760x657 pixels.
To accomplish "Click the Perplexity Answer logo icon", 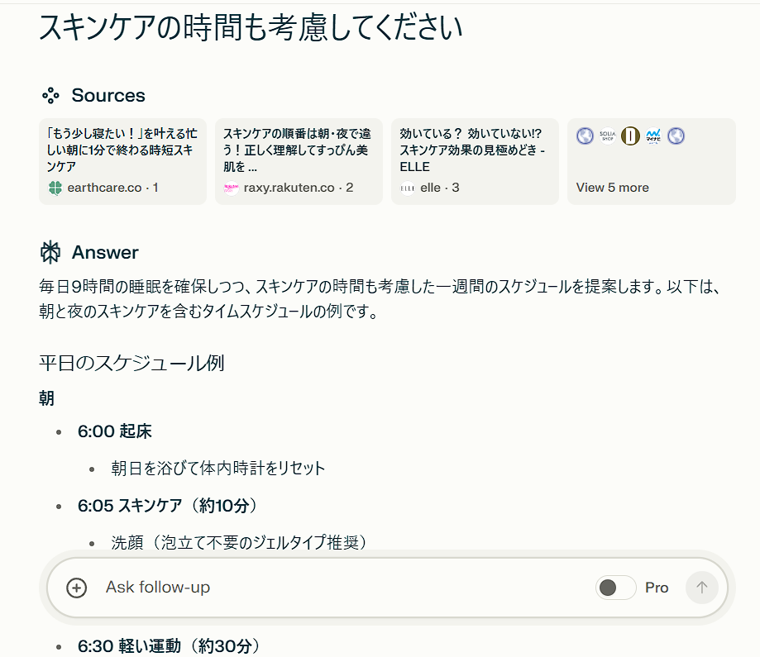I will [x=50, y=252].
